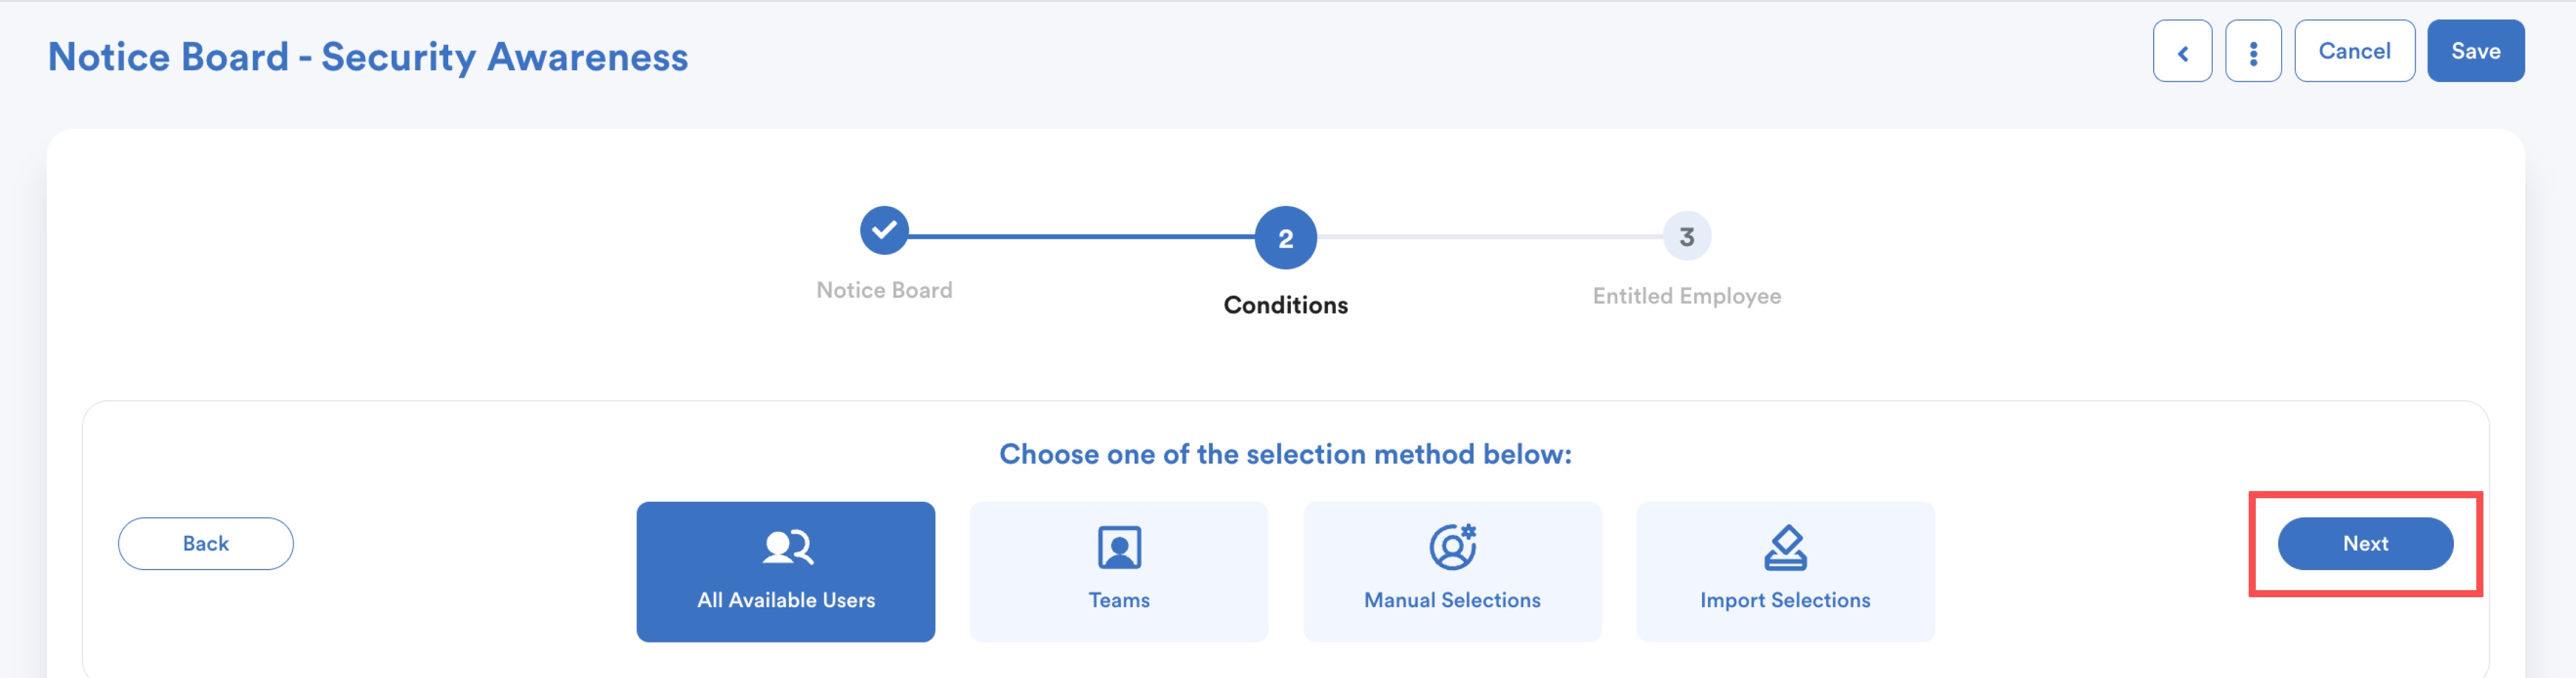Open the Notice Board step label
Screen dimensions: 2576x678
pos(884,290)
